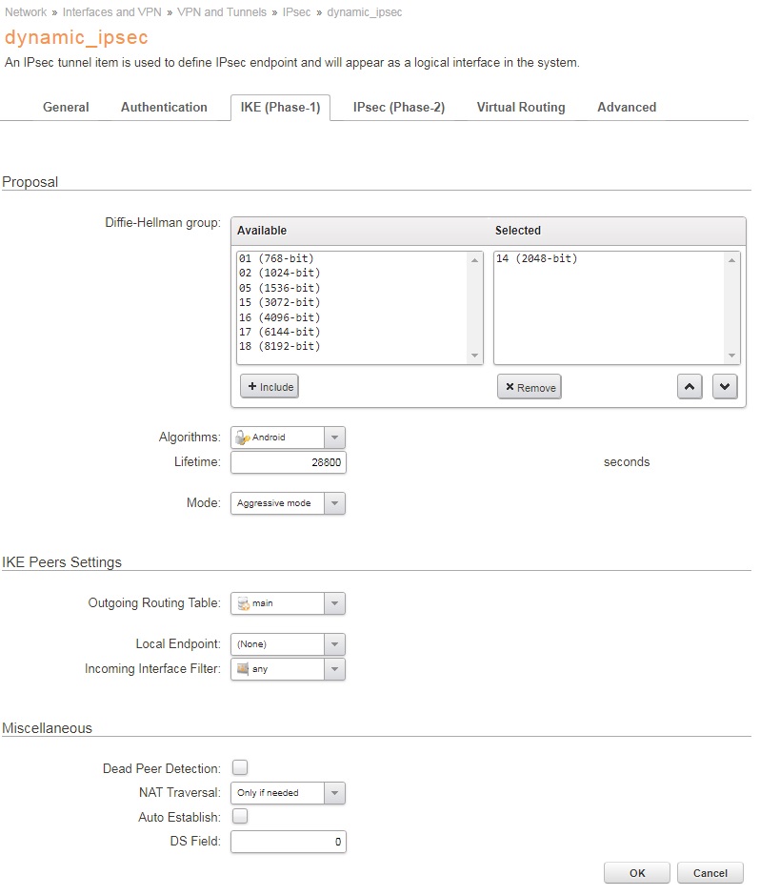Go to the Virtual Routing tab
The image size is (780, 896).
click(x=521, y=108)
